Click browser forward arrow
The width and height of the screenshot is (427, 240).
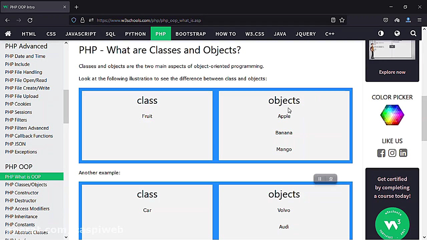coord(19,20)
